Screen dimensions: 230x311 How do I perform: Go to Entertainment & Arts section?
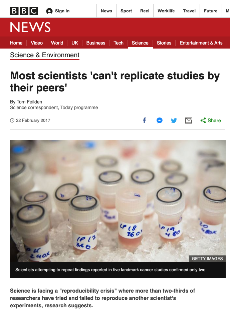pyautogui.click(x=201, y=43)
